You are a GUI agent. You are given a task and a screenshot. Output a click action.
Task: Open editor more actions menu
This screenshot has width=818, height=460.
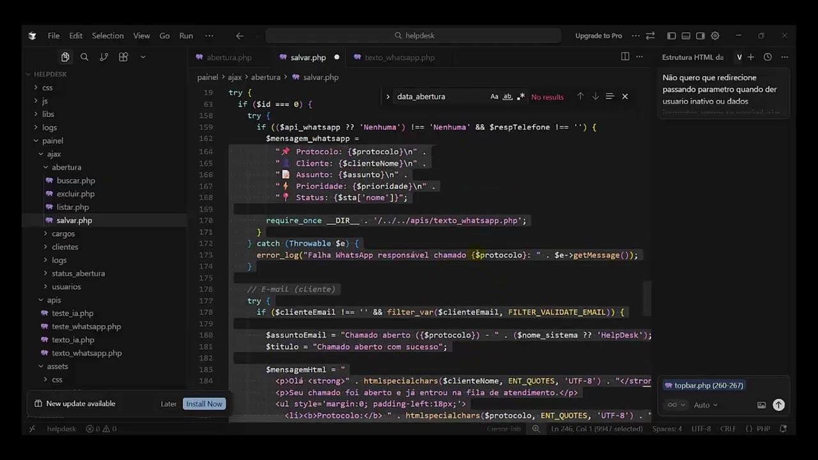(x=639, y=57)
